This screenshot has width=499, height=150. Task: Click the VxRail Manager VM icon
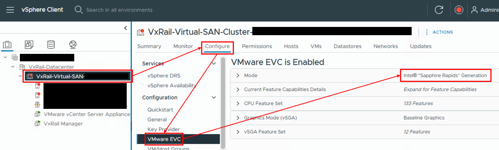[37, 123]
